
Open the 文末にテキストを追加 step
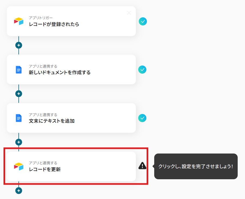(71, 118)
